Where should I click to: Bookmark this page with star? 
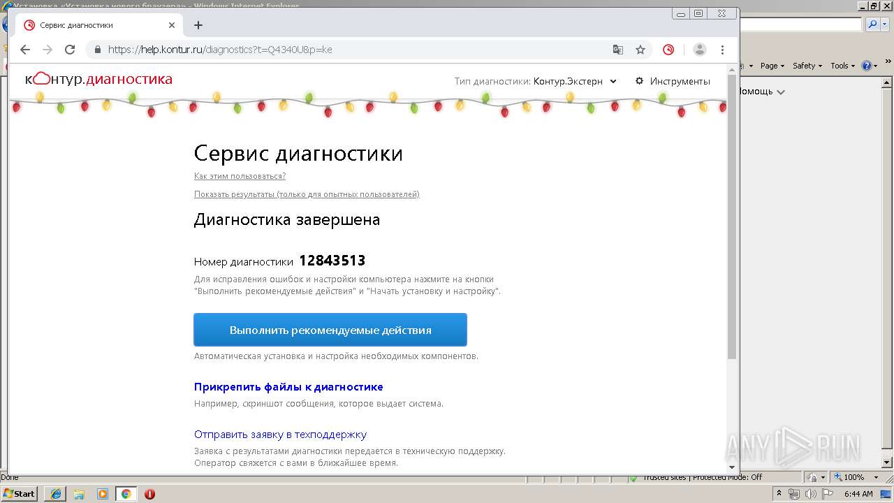640,50
